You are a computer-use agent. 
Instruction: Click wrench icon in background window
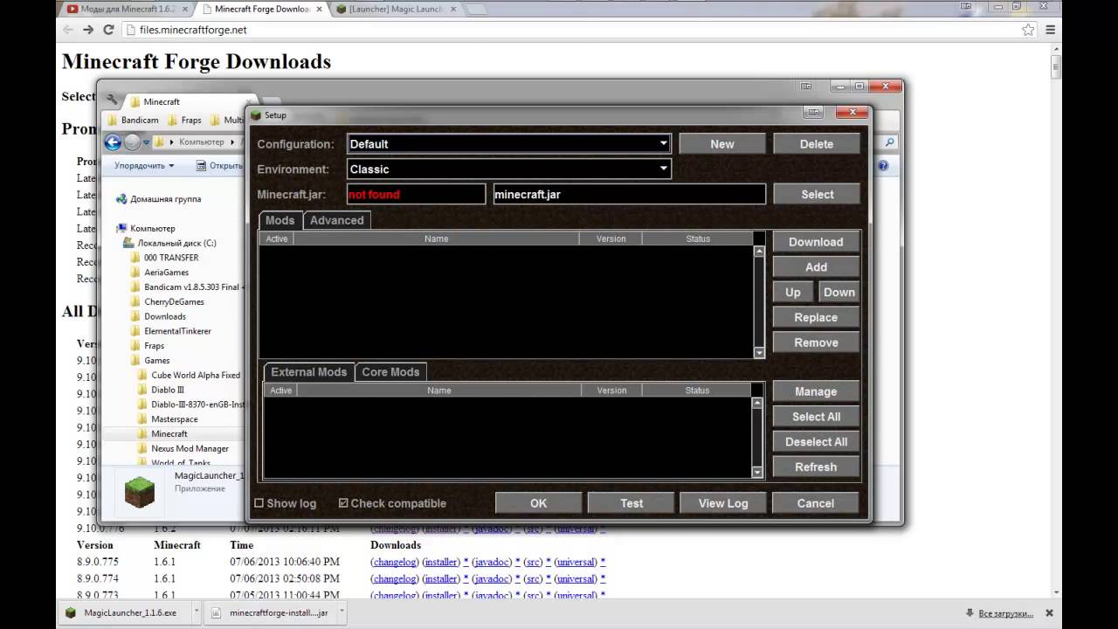point(112,100)
